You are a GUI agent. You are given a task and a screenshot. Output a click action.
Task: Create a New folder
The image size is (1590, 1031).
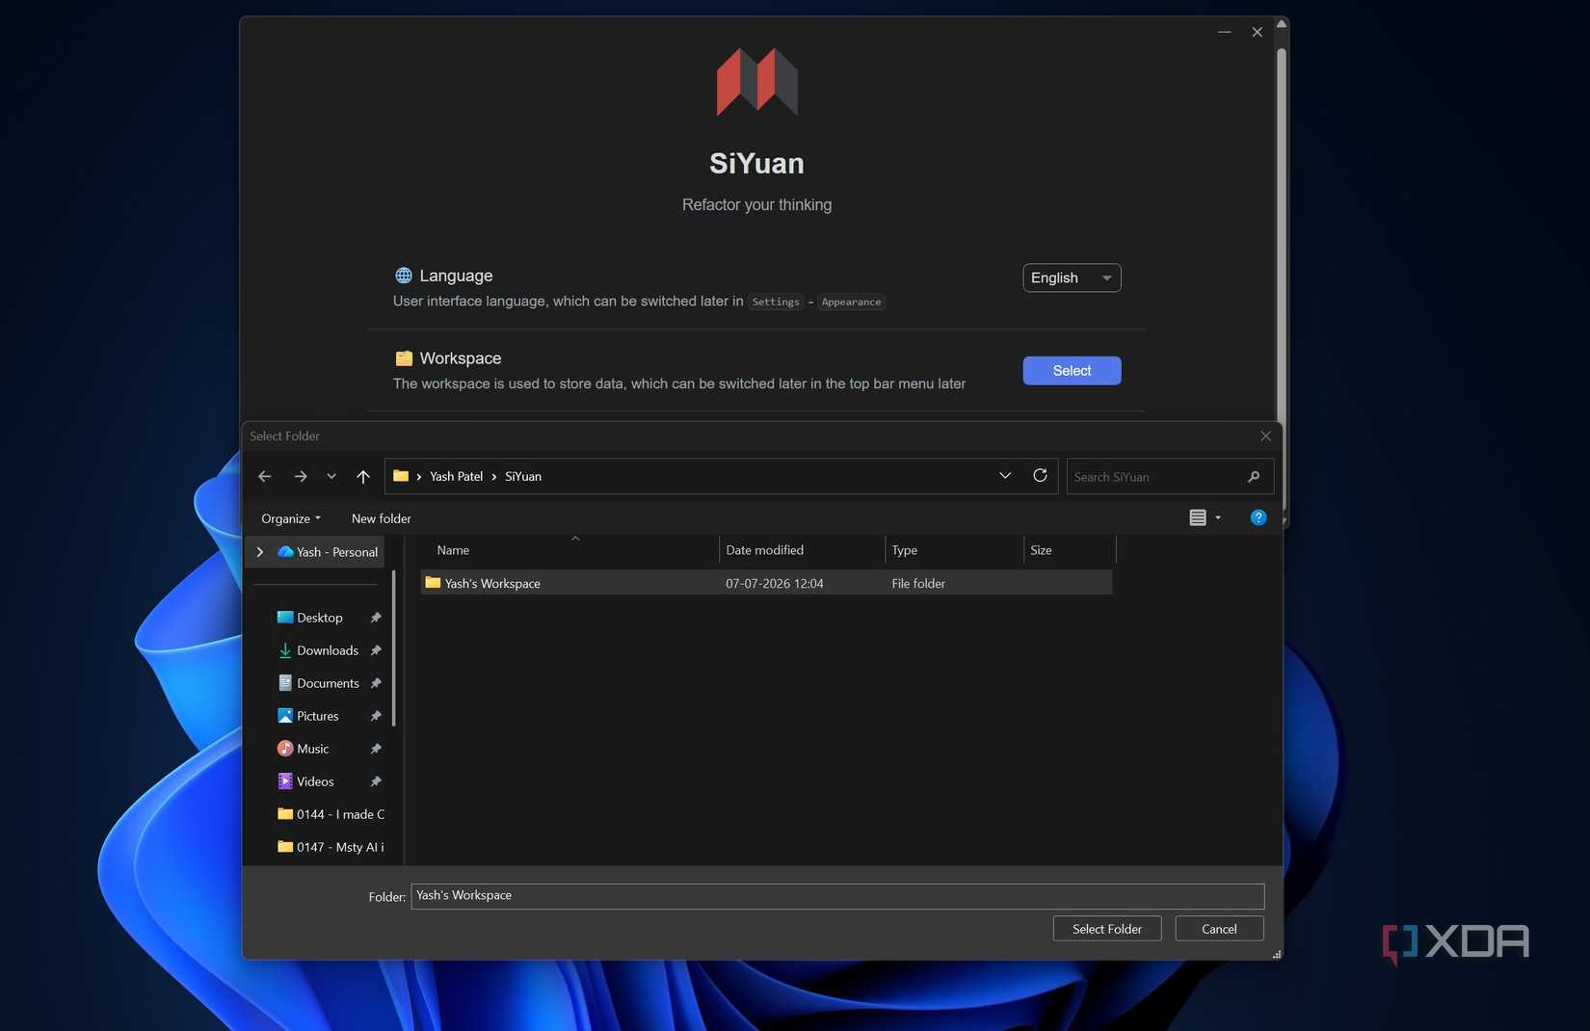pos(382,518)
